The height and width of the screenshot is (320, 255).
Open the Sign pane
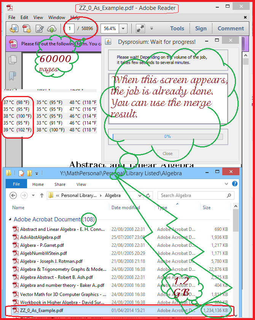pos(201,28)
